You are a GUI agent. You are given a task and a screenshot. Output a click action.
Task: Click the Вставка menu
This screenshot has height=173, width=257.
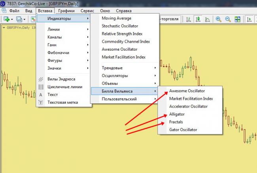click(x=45, y=11)
